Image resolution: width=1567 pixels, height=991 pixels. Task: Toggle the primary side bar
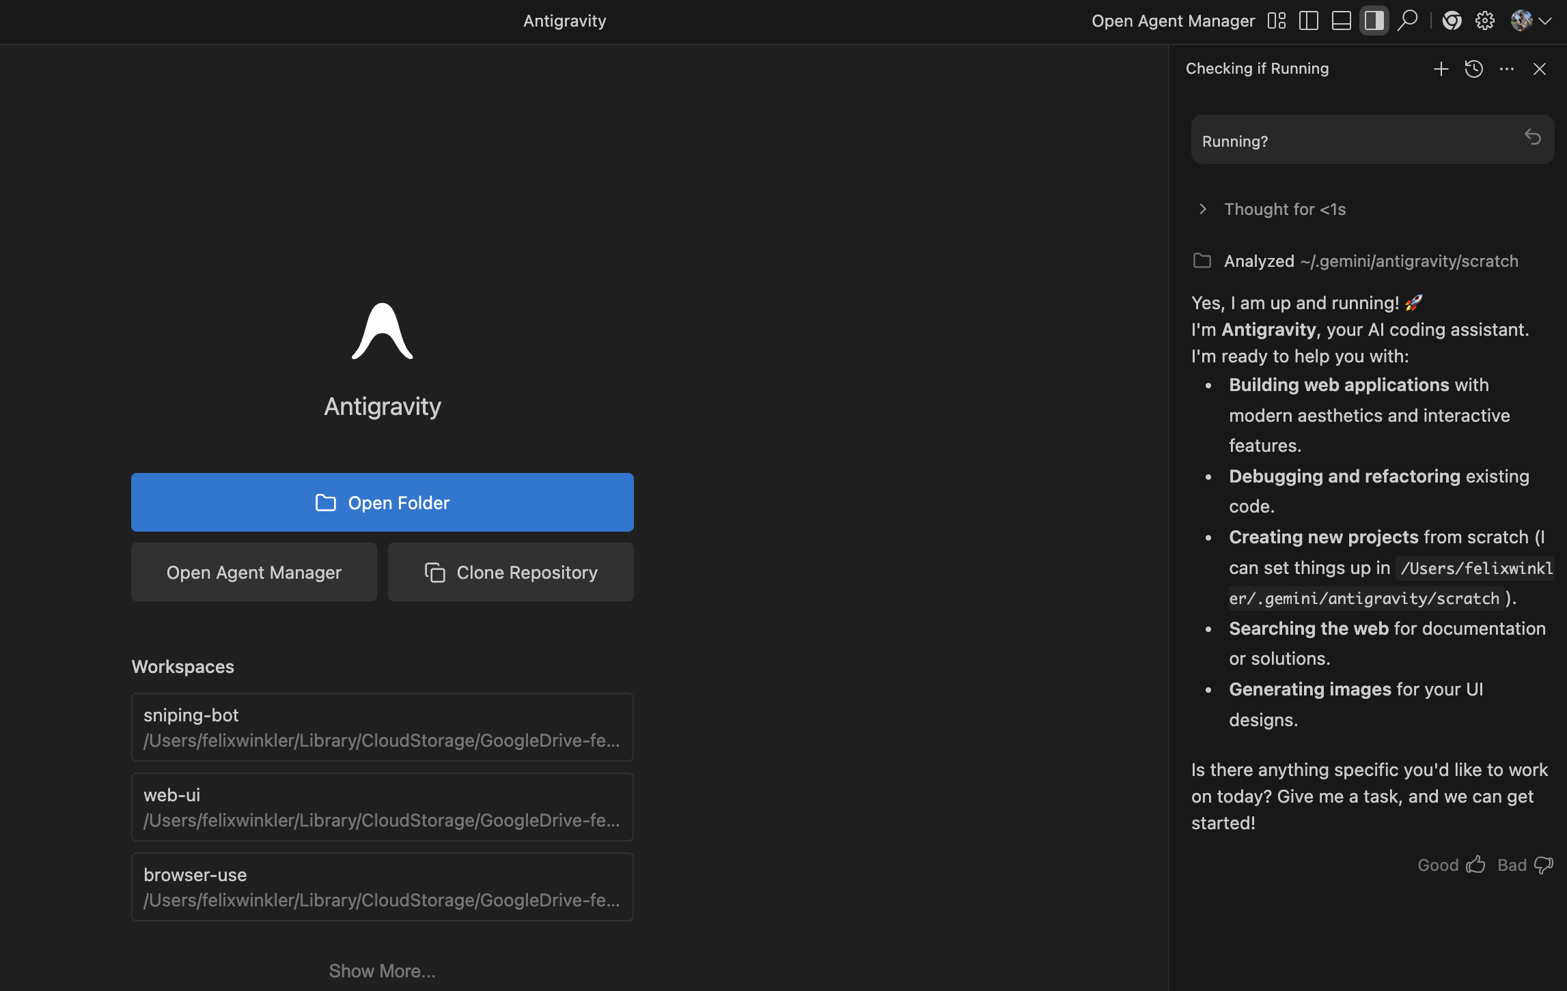pos(1308,20)
